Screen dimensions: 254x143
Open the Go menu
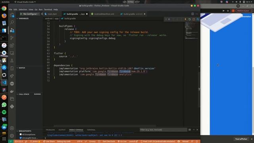click(36, 10)
